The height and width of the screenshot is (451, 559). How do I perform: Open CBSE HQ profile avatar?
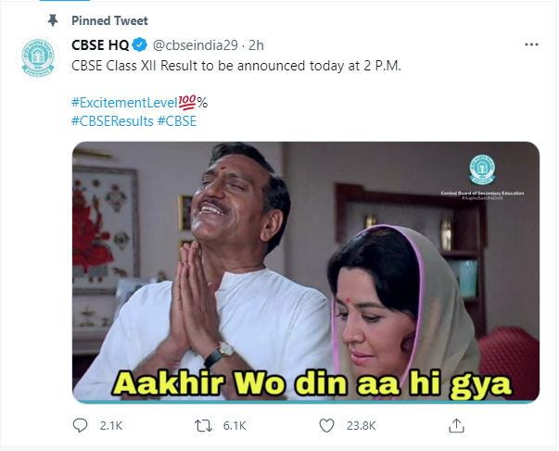pos(38,57)
